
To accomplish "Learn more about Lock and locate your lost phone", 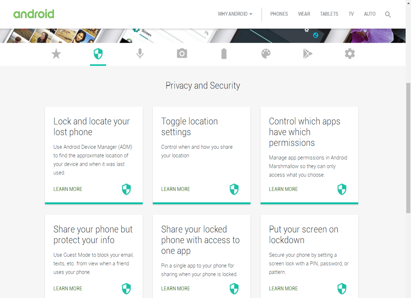I will click(68, 189).
